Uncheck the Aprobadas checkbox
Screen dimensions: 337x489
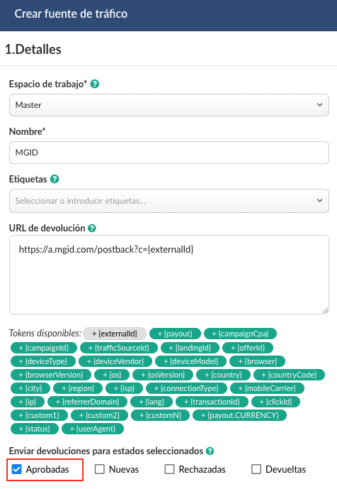[16, 469]
